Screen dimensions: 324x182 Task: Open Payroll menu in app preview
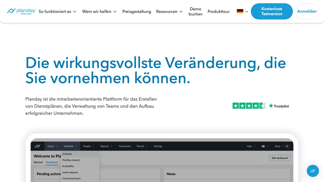tap(142, 146)
